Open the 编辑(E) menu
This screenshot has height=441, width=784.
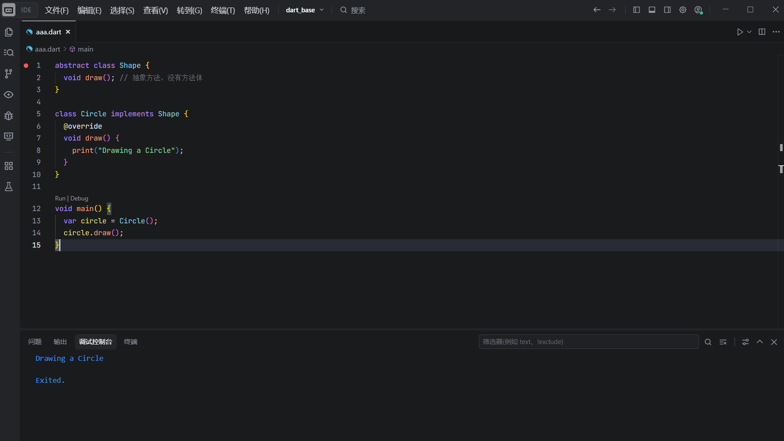pyautogui.click(x=89, y=10)
